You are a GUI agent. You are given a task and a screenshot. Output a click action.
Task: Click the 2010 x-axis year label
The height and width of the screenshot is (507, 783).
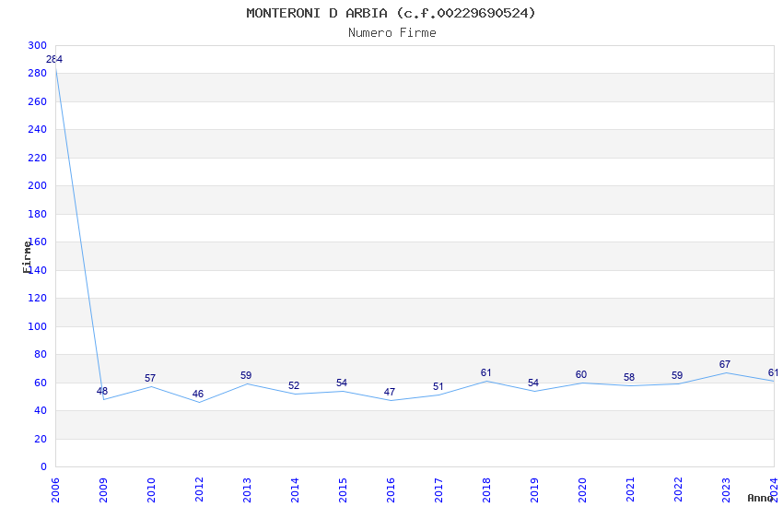pyautogui.click(x=151, y=490)
